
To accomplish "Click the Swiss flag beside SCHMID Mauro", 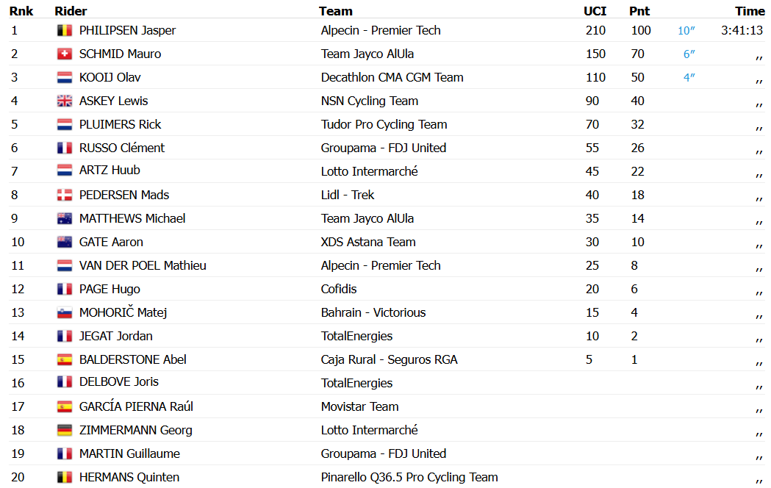I will pyautogui.click(x=65, y=54).
